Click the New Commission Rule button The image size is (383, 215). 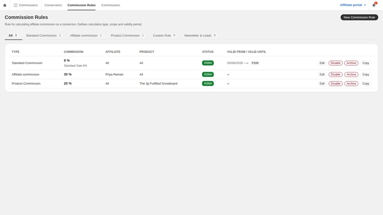359,17
